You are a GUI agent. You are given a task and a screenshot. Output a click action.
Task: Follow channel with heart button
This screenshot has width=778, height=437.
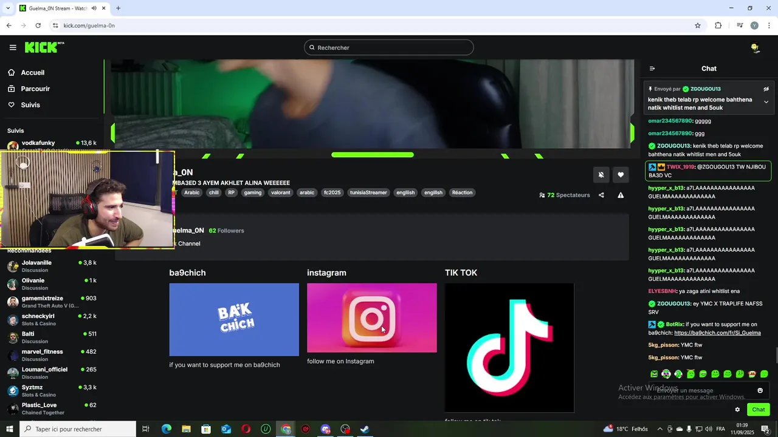621,175
